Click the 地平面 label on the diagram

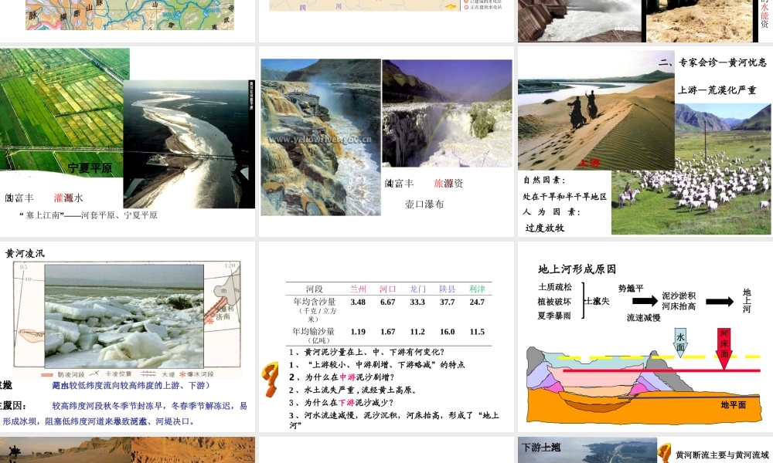pos(733,404)
